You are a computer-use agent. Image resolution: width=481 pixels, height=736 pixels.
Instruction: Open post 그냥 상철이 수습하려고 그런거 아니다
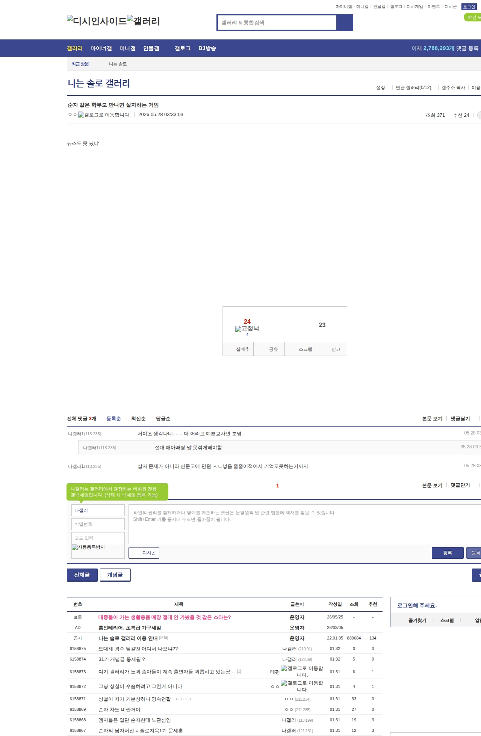pos(140,686)
